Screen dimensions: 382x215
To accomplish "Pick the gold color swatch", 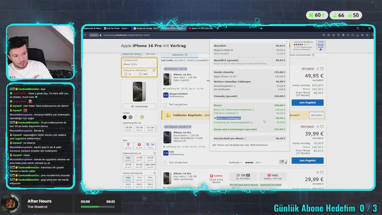I will click(142, 117).
